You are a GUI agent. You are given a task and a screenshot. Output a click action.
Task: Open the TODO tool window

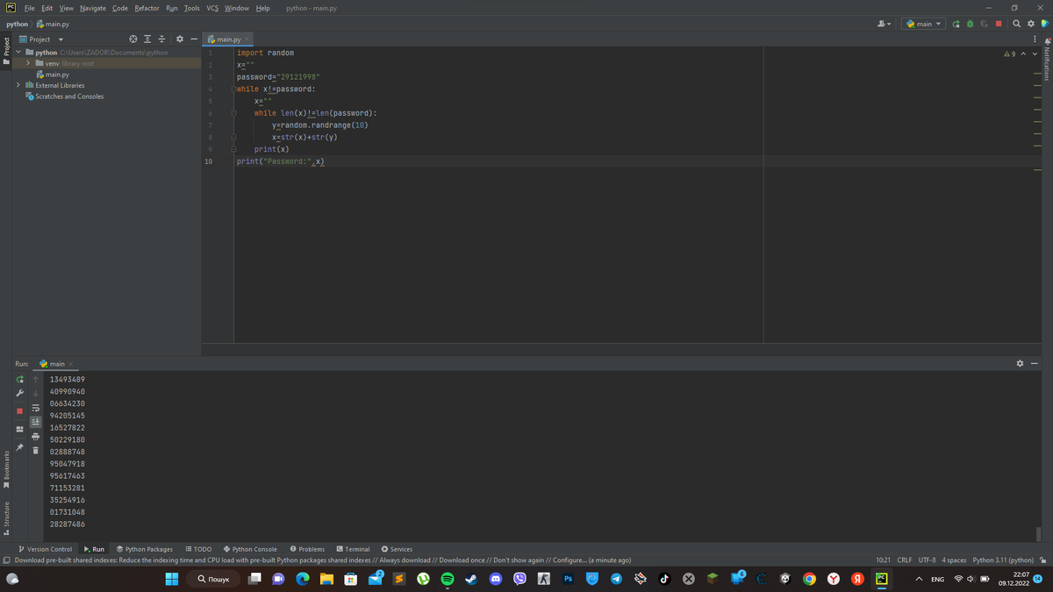(198, 549)
